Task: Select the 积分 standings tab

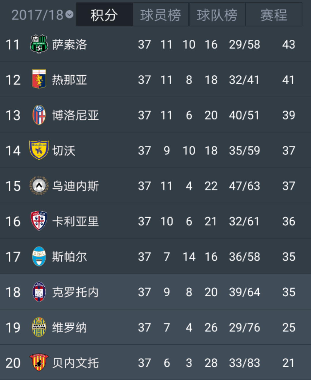Action: click(104, 15)
